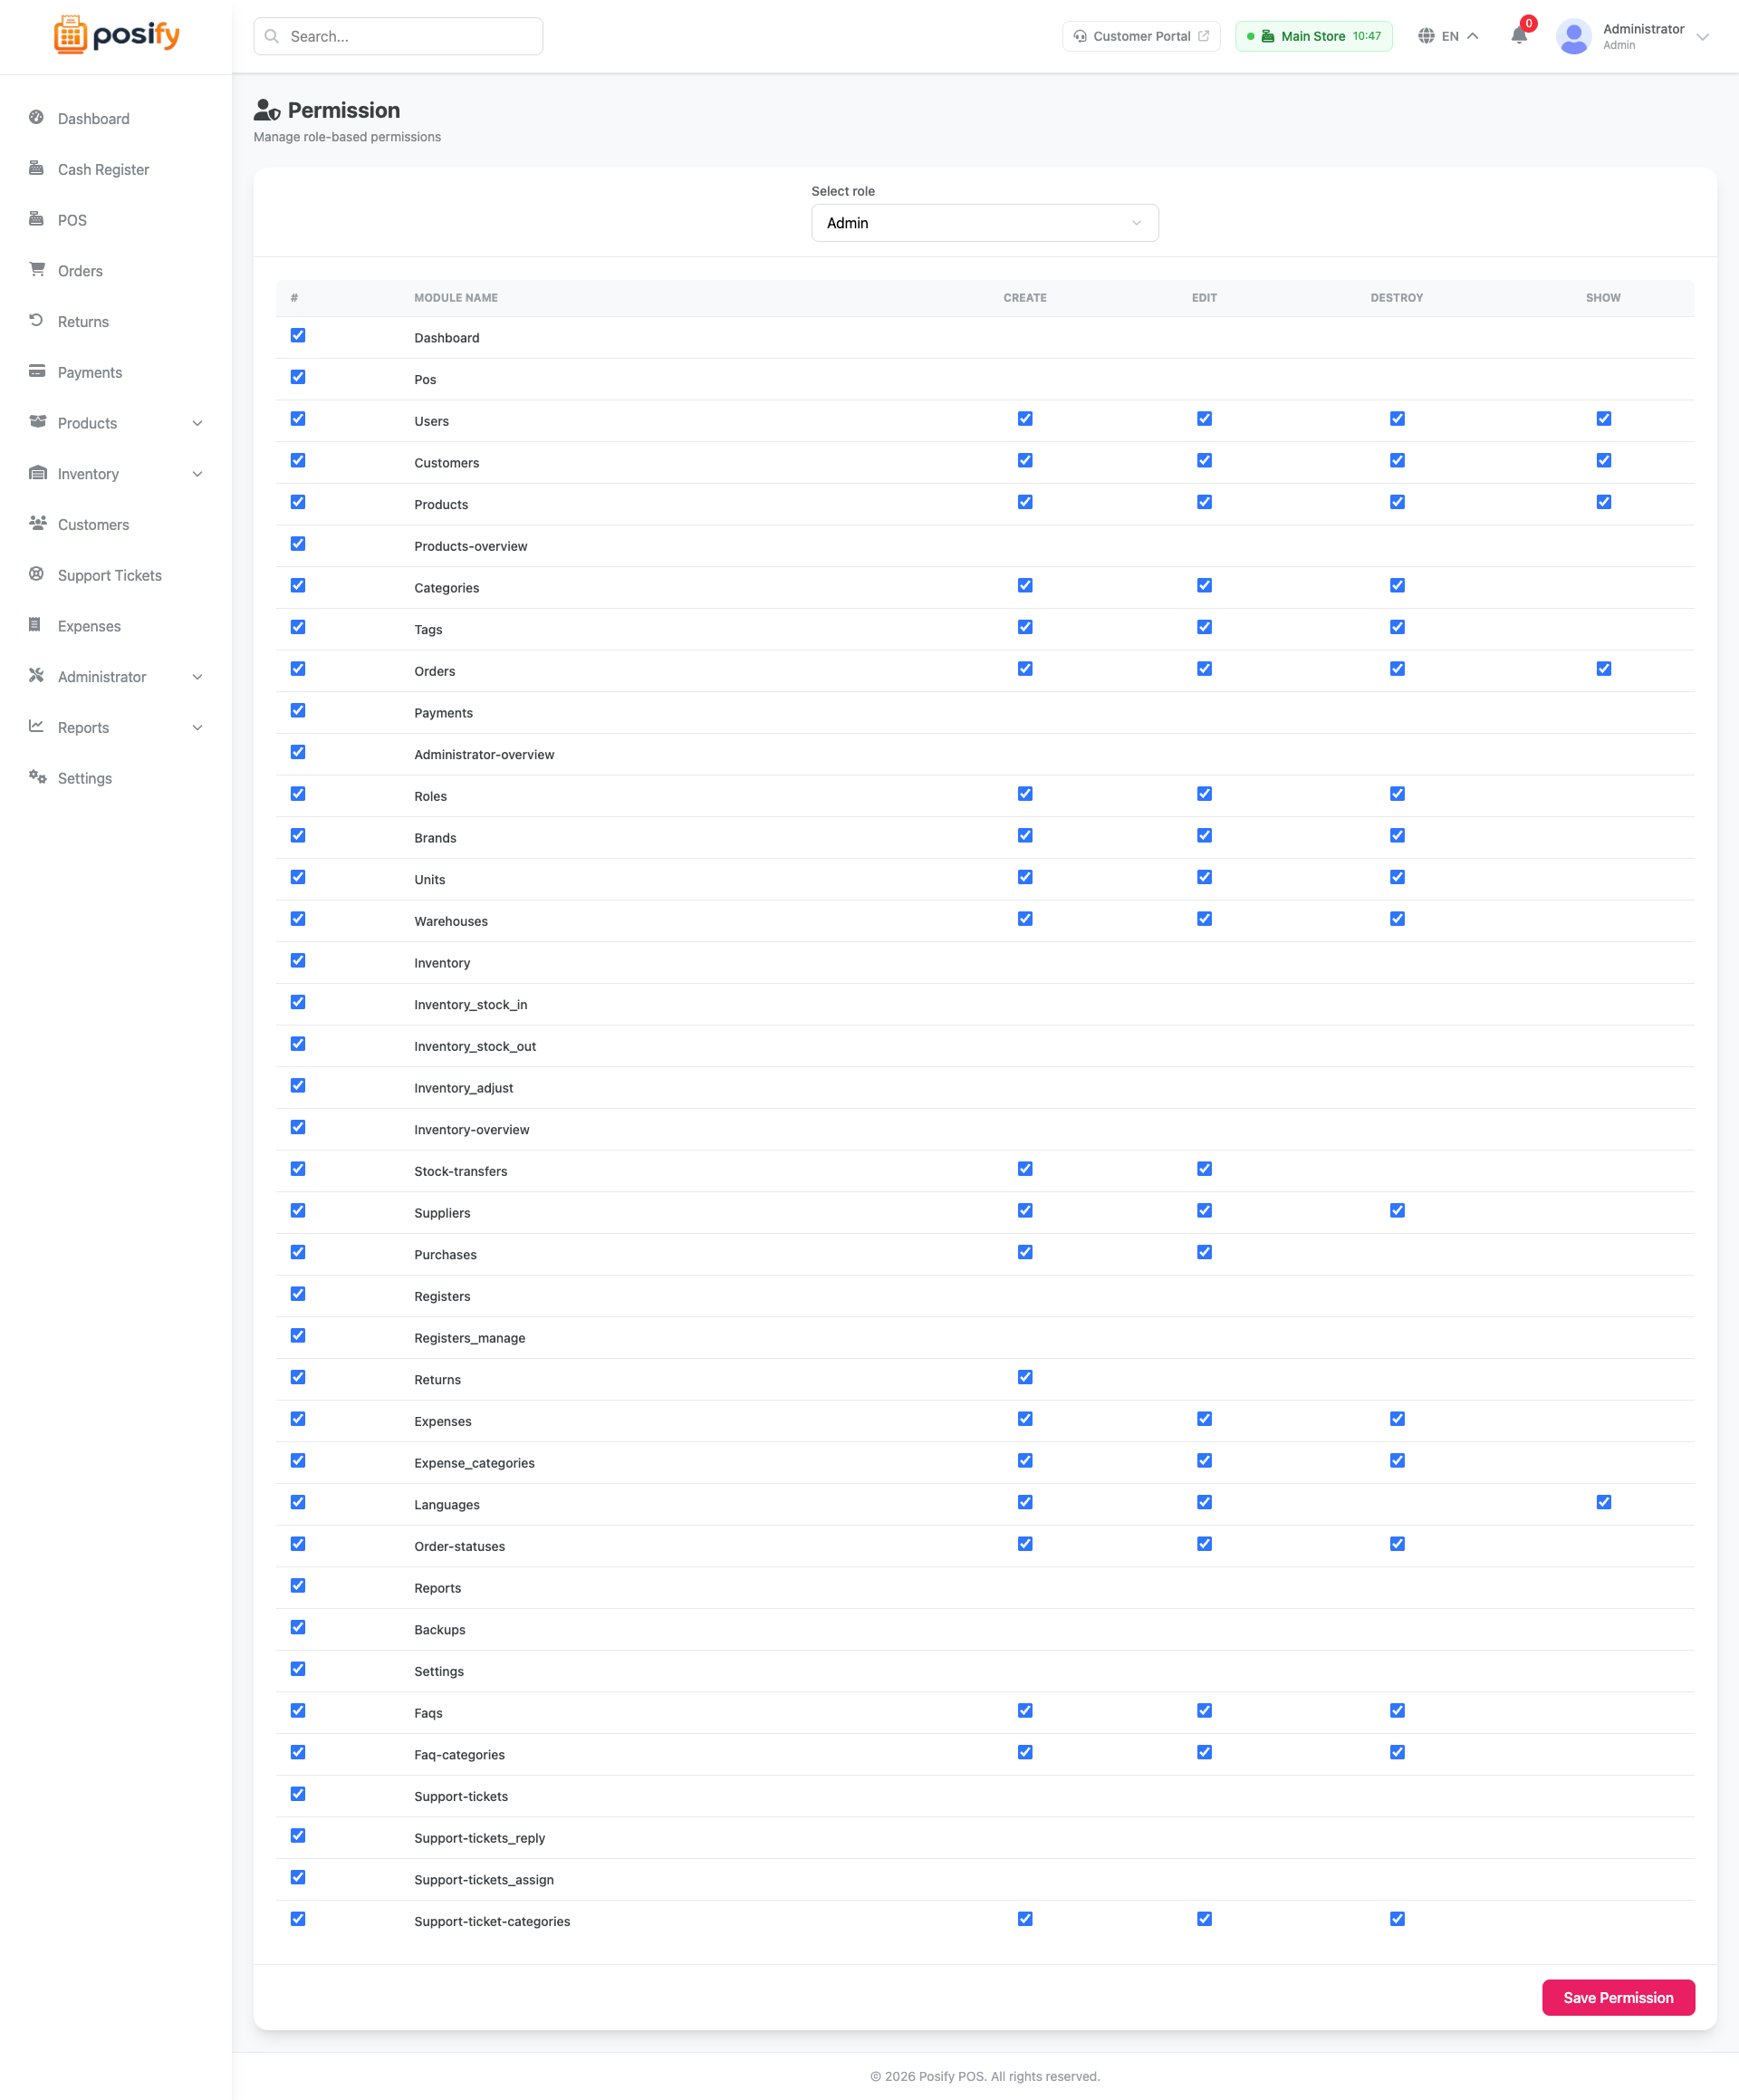Image resolution: width=1739 pixels, height=2100 pixels.
Task: Uncheck the Dashboard module checkbox
Action: pos(298,336)
